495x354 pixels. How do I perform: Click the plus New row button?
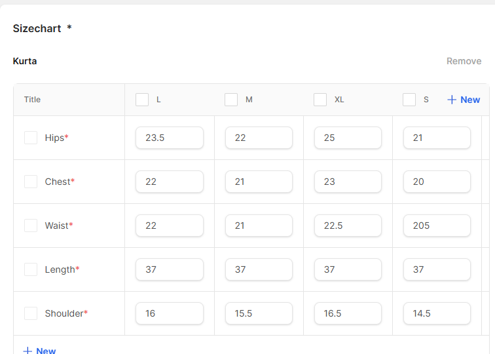[x=39, y=350]
